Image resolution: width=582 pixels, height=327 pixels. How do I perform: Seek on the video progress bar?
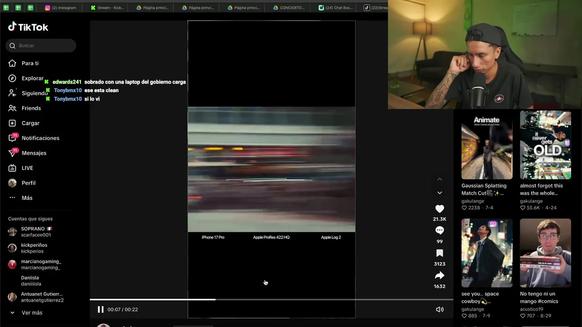[271, 299]
